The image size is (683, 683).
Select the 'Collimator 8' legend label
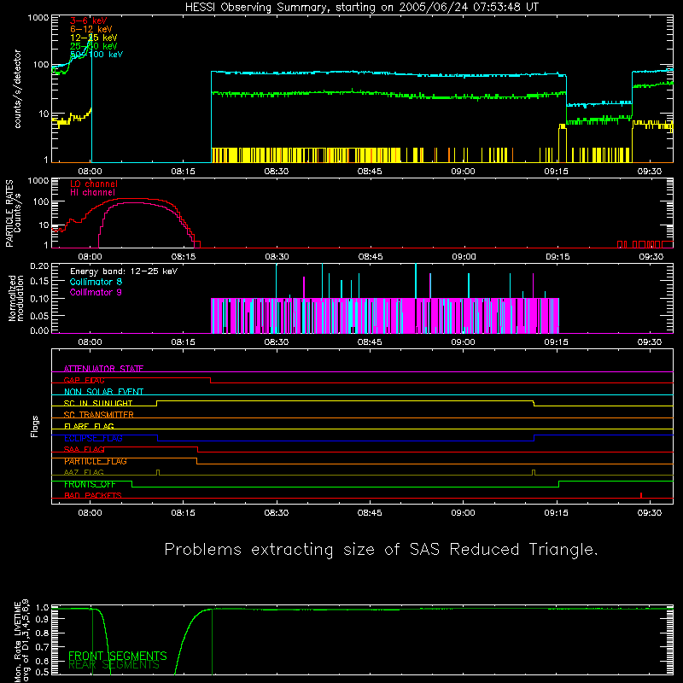[x=96, y=282]
